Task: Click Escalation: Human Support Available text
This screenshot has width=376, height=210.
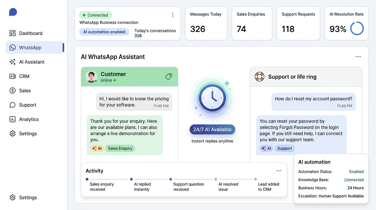Action: coord(331,196)
